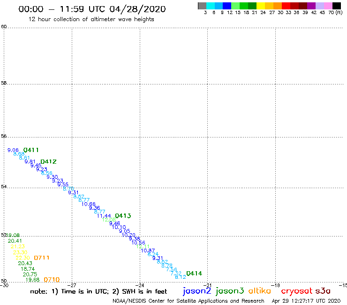
Task: Click the yellow 21.23 wave height value
Action: (x=18, y=246)
